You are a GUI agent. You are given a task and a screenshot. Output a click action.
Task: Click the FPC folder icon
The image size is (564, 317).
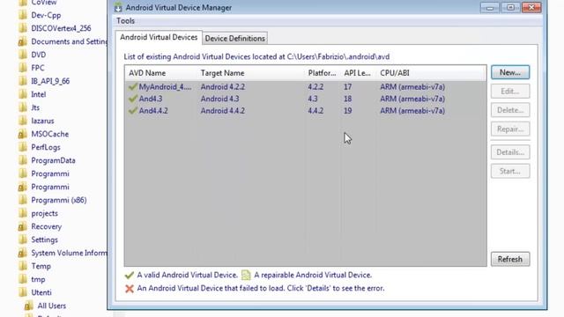(23, 68)
